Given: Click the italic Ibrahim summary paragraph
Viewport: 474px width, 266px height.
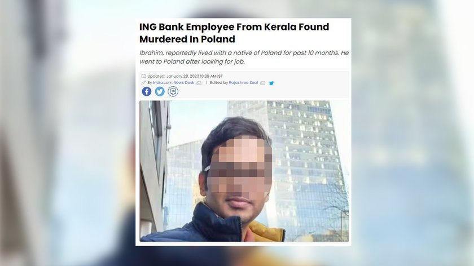Looking at the screenshot, I should [244, 57].
